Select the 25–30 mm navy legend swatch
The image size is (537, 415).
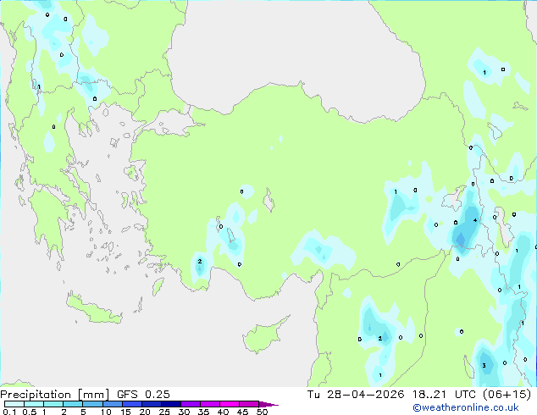point(171,404)
